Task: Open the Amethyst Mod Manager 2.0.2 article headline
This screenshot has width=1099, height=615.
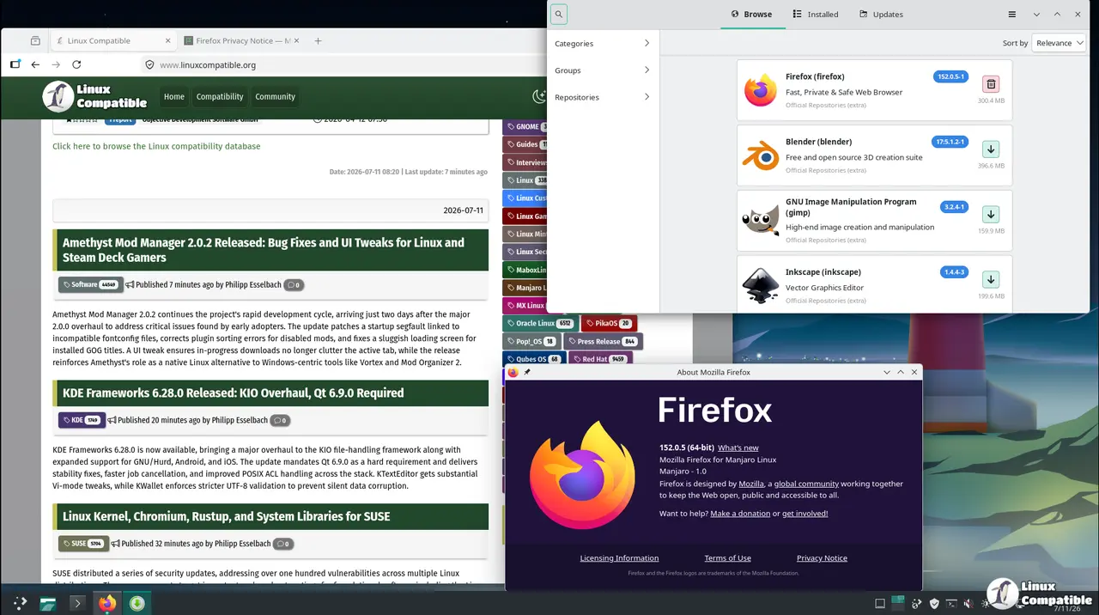Action: point(264,250)
